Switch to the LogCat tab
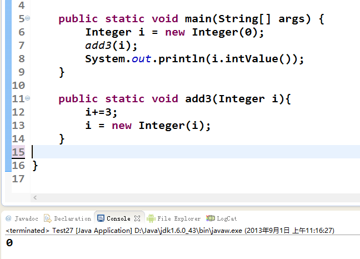This screenshot has height=259, width=360. [227, 218]
